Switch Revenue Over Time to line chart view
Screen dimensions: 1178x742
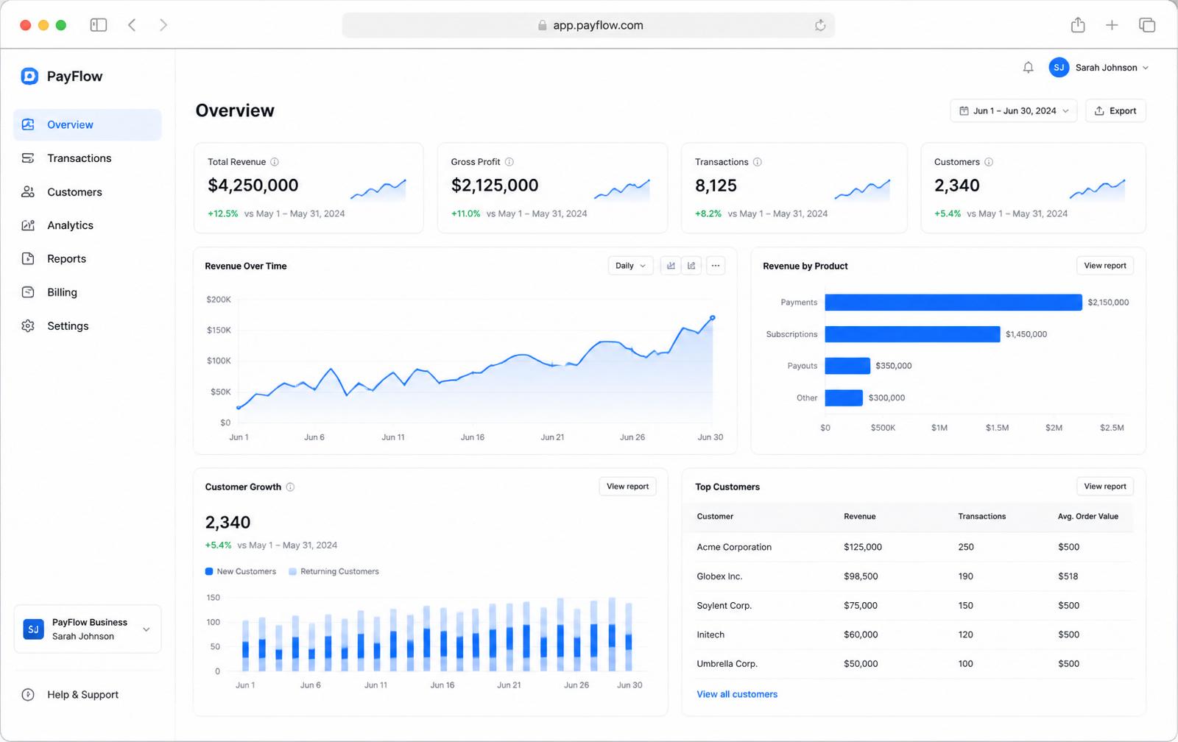691,266
